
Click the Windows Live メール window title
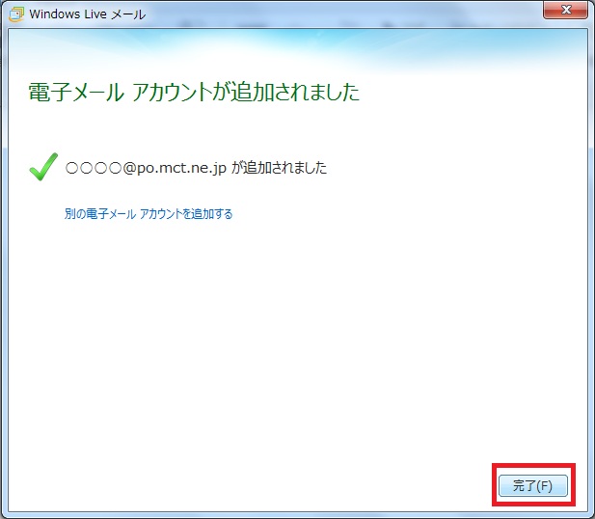(x=88, y=14)
